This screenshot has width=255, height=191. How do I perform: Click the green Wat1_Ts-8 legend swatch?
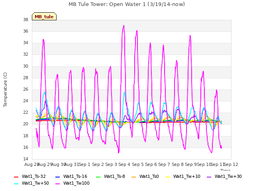pos(98,177)
